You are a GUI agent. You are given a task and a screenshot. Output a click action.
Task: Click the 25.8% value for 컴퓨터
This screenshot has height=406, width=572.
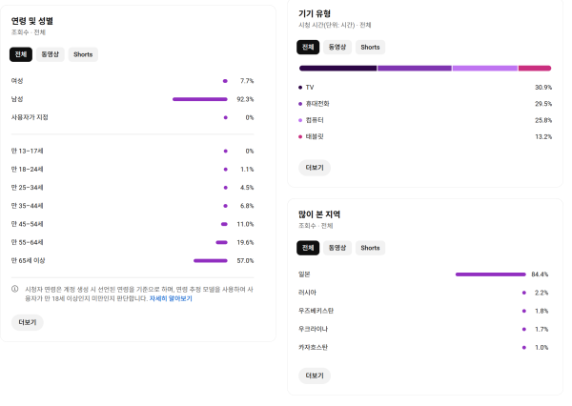coord(543,120)
